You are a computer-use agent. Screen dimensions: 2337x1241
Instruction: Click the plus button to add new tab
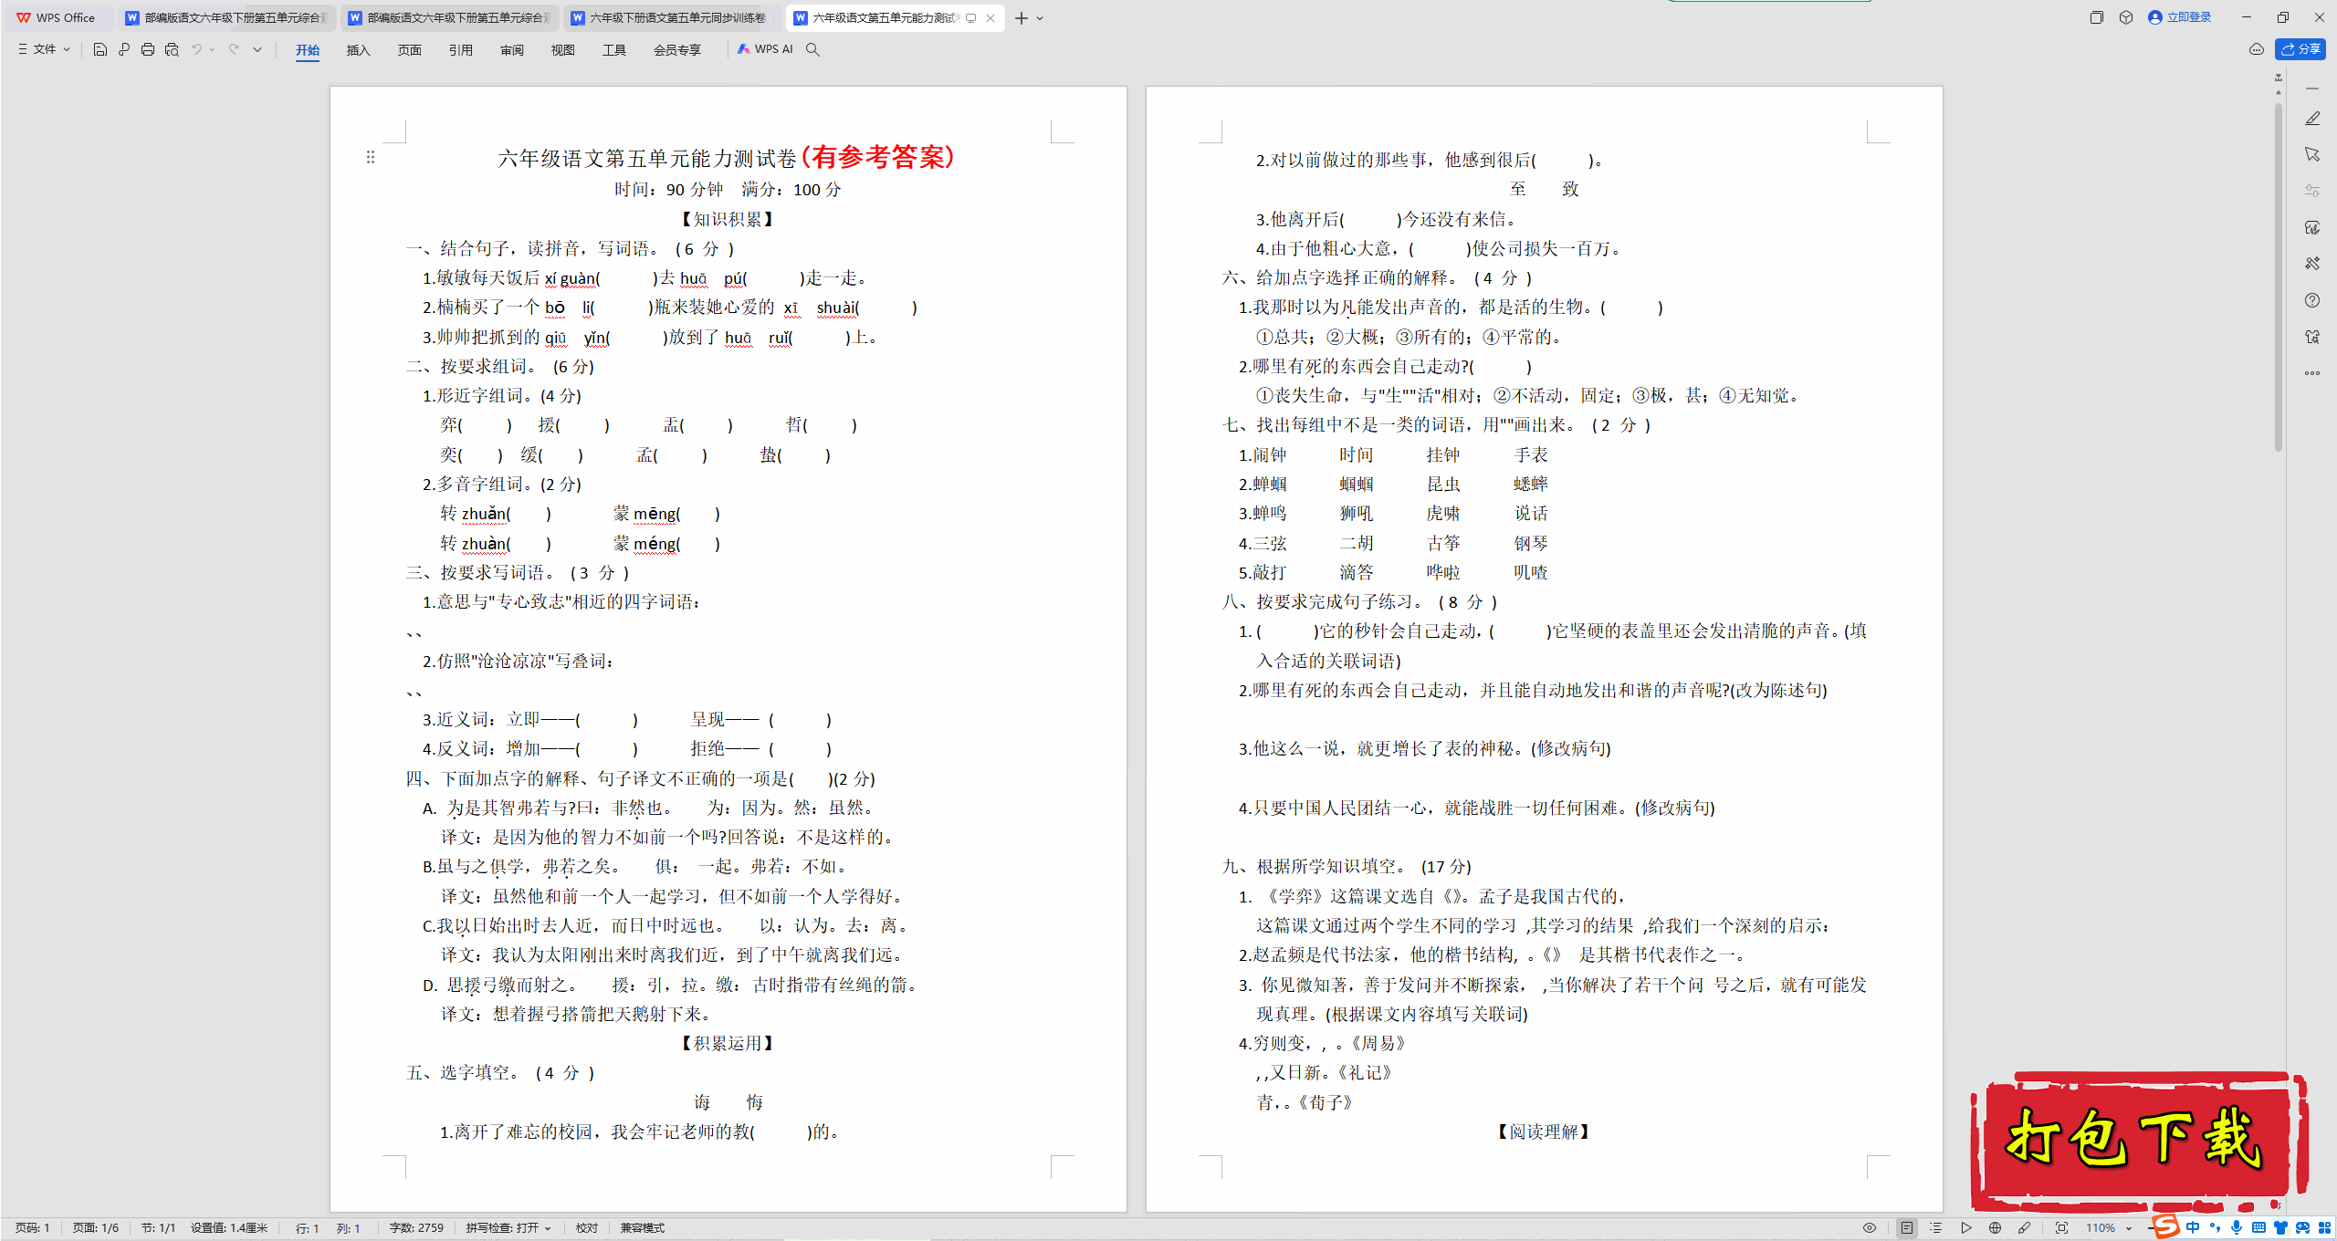(1022, 18)
